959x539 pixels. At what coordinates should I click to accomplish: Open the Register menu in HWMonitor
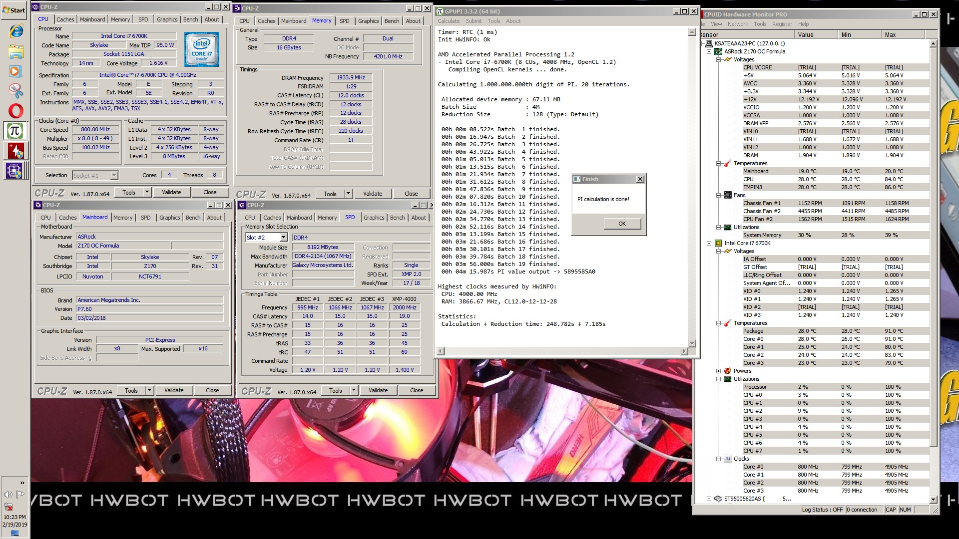[x=782, y=24]
